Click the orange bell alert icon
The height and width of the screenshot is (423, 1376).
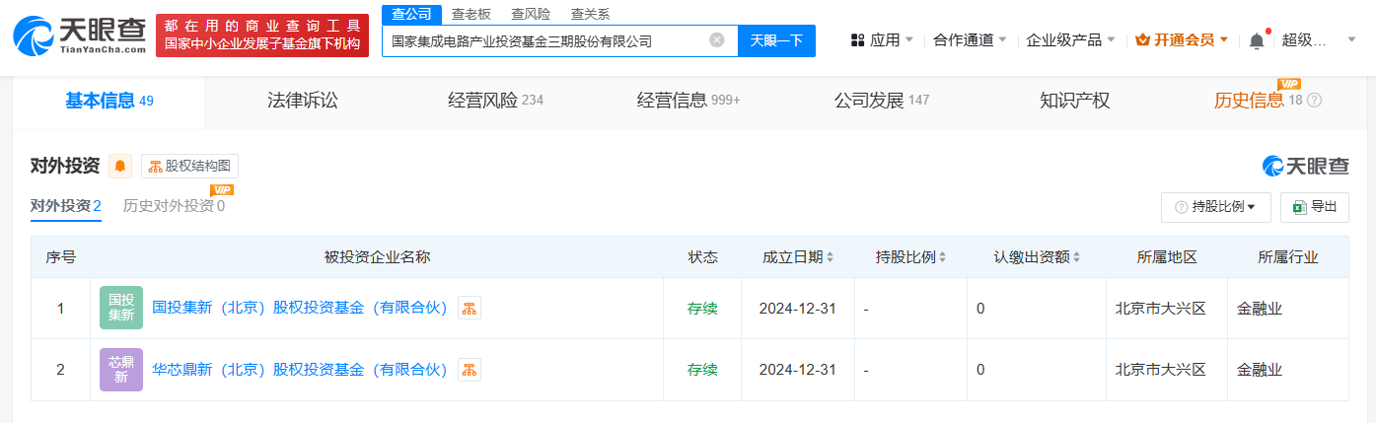click(x=120, y=166)
